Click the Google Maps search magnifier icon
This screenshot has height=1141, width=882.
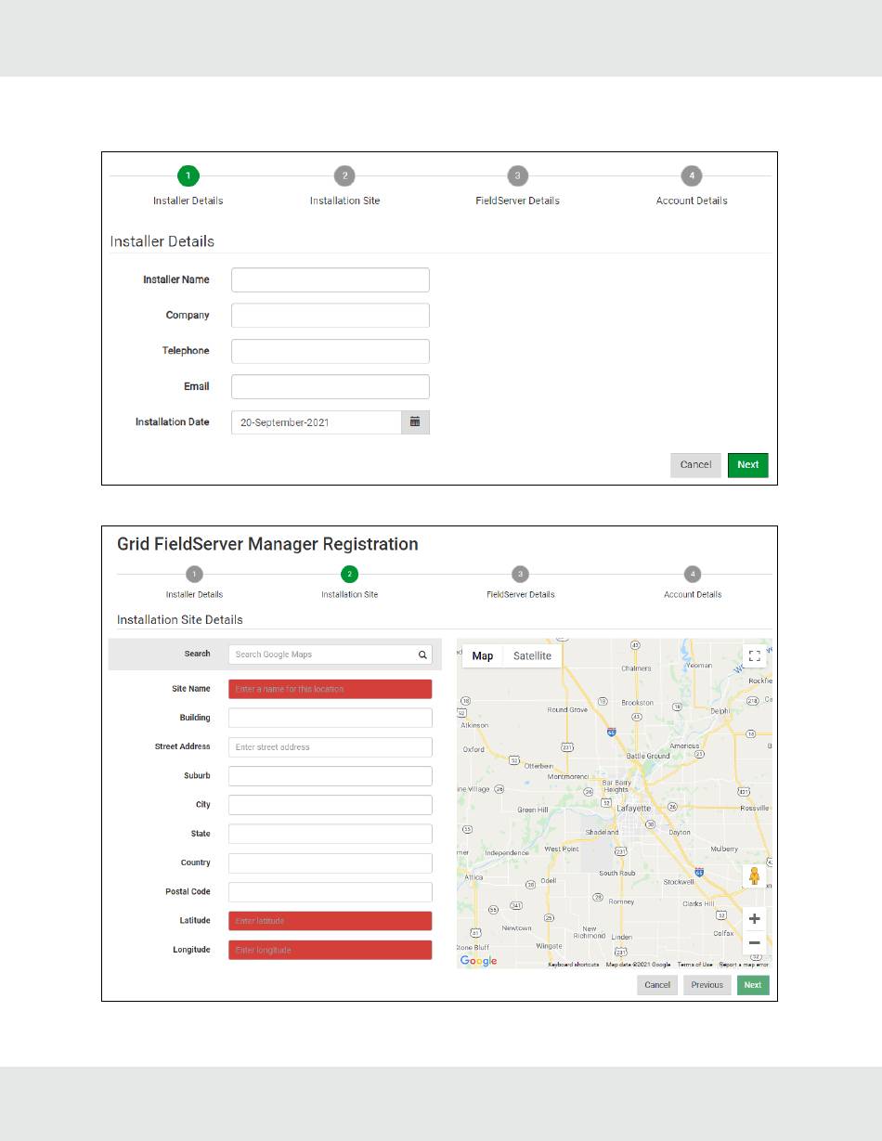tap(422, 655)
